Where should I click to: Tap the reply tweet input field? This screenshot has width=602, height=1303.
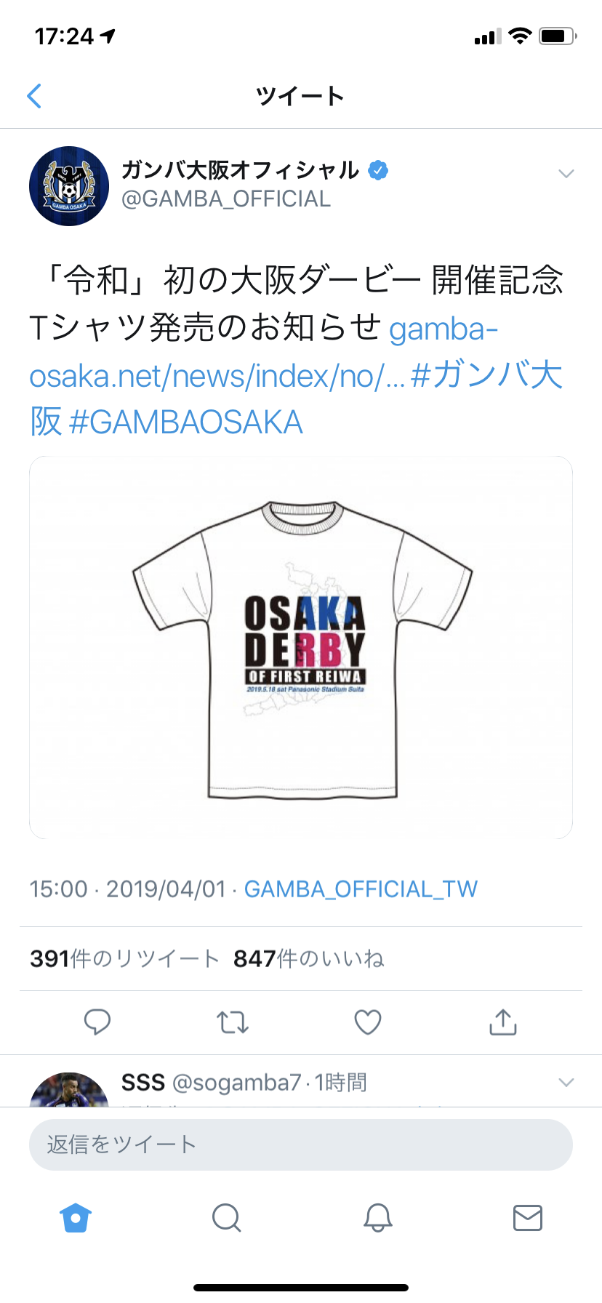coord(301,1144)
